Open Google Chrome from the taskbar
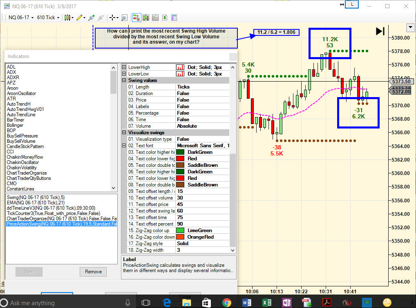Screen dimensions: 416x308 pyautogui.click(x=226, y=302)
